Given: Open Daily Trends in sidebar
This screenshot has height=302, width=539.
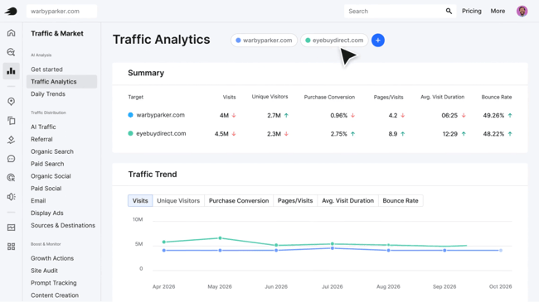Looking at the screenshot, I should (x=48, y=94).
